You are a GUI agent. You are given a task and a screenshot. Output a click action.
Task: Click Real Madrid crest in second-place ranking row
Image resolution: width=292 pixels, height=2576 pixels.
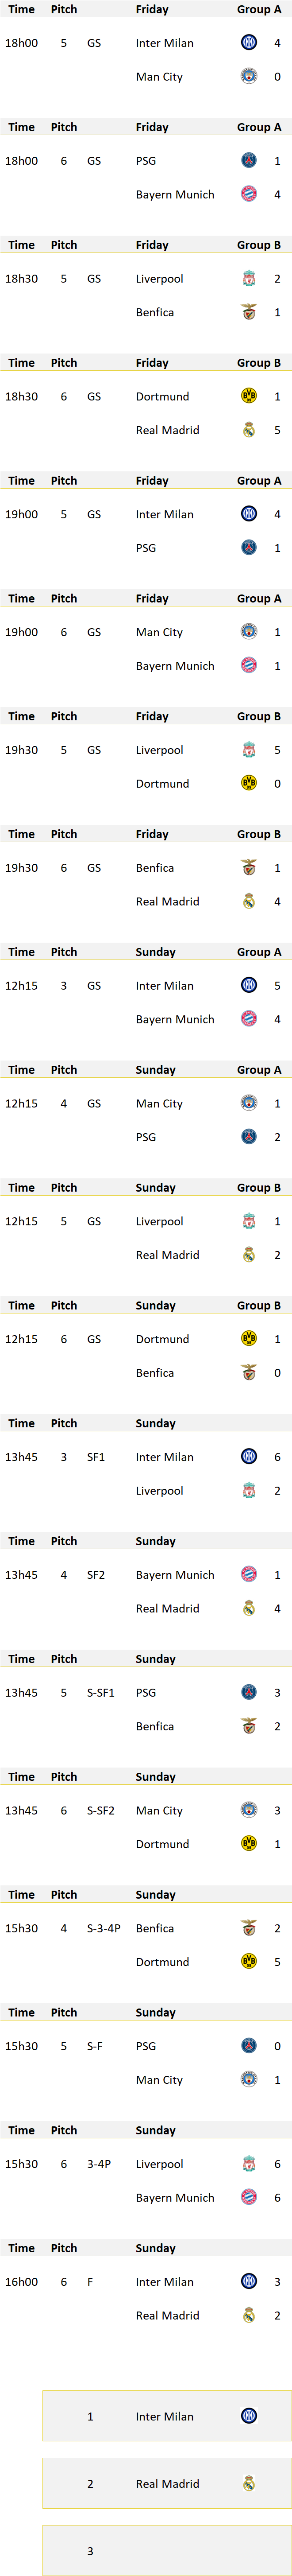[249, 2483]
